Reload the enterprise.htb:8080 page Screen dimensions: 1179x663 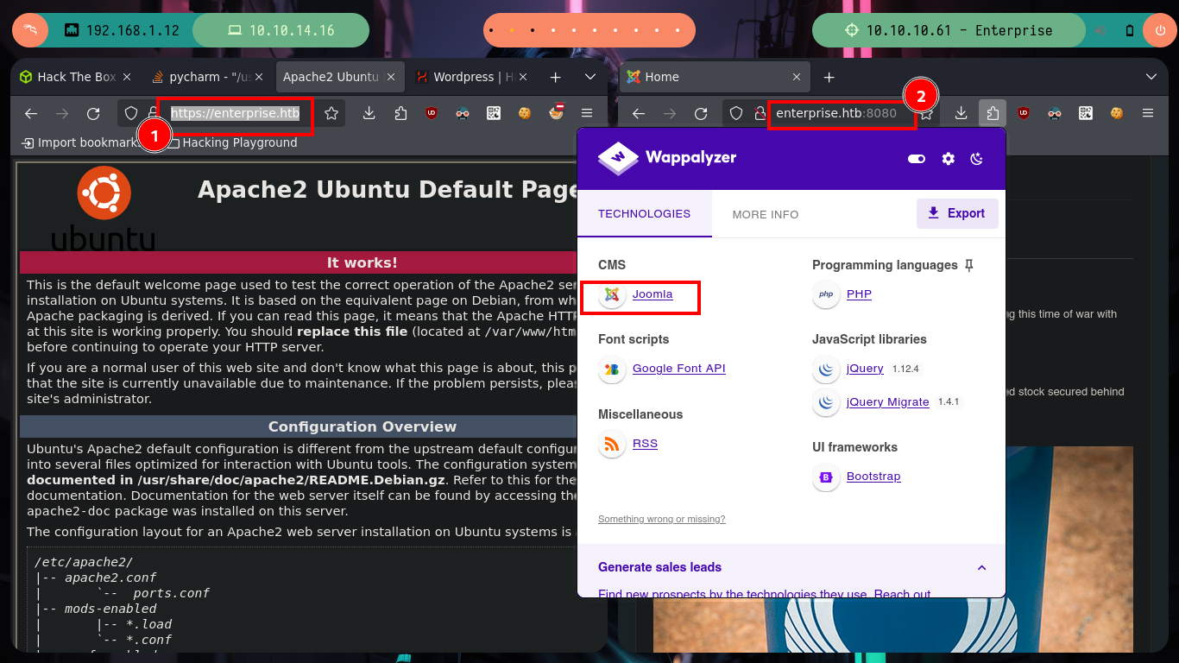point(701,113)
